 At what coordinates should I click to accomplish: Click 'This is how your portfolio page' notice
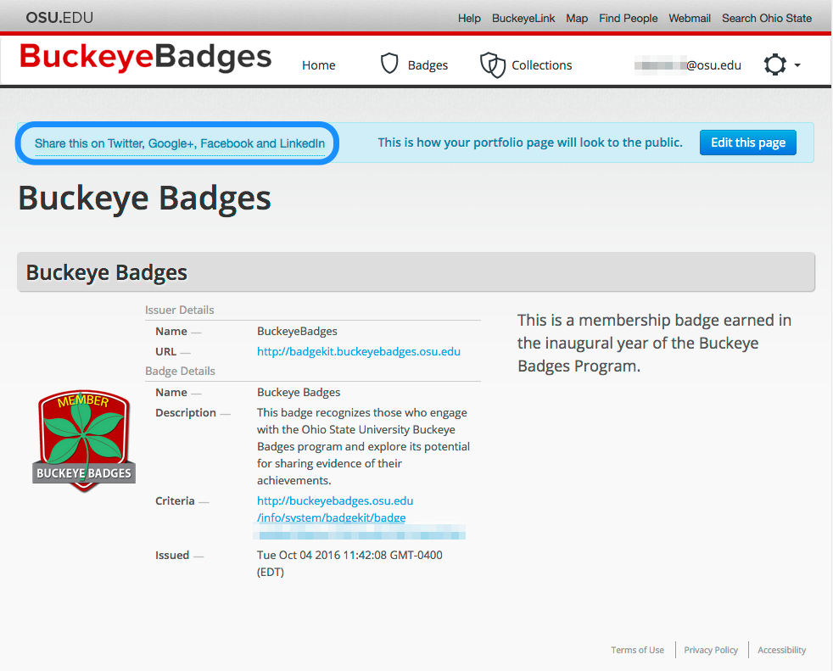(530, 143)
